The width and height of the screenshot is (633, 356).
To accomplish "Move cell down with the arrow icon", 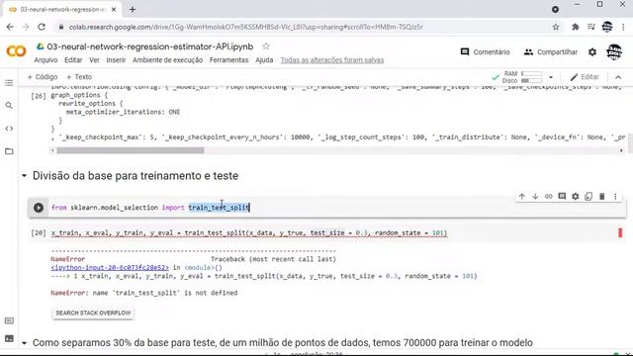I will tap(535, 196).
